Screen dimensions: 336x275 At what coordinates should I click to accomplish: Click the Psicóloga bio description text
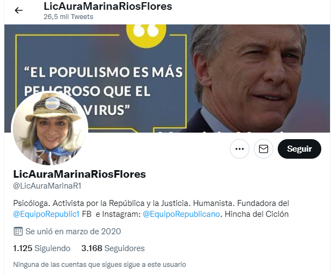(151, 209)
